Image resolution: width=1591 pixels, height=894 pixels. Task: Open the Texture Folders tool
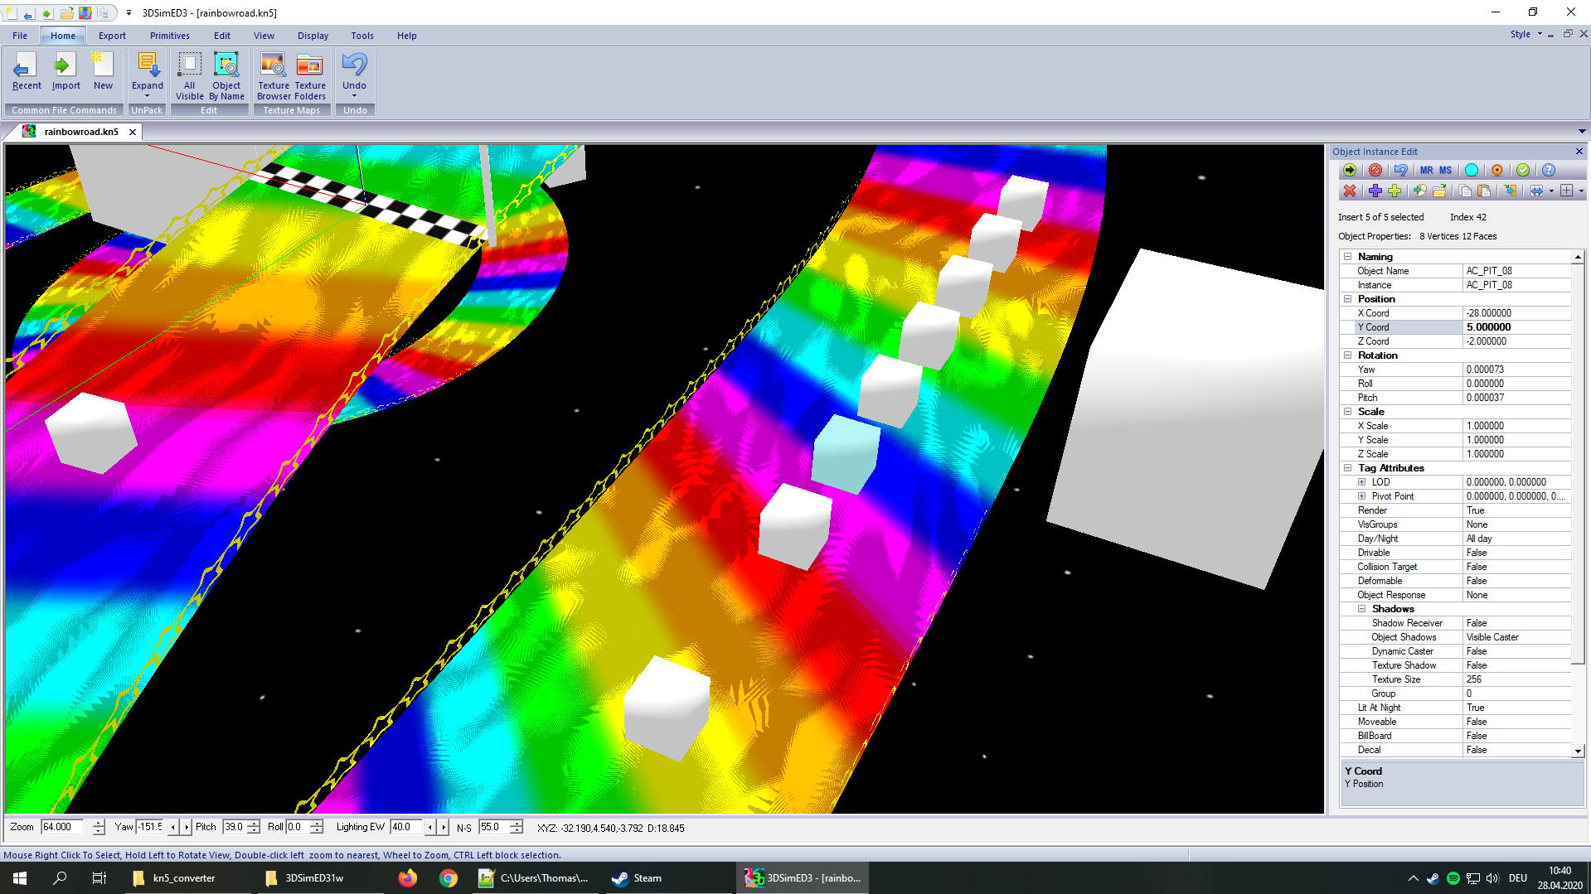coord(310,75)
